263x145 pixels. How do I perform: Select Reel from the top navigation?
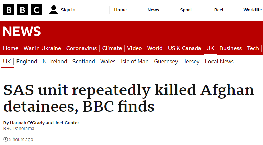(x=219, y=10)
